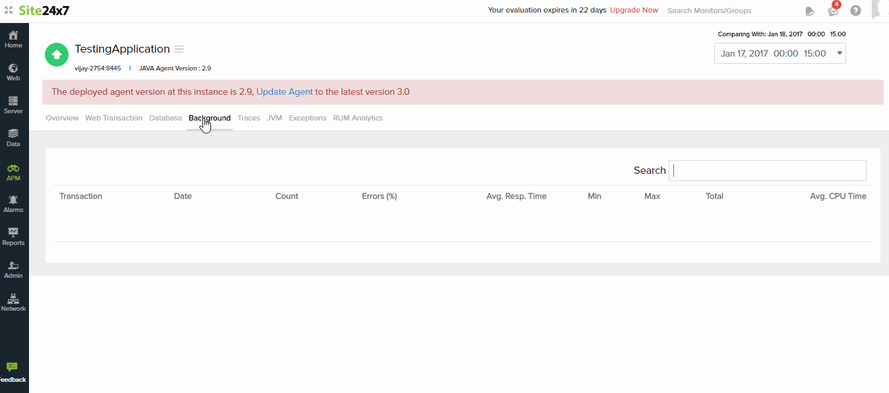This screenshot has height=393, width=889.
Task: Open notifications with badge count 4
Action: (833, 11)
